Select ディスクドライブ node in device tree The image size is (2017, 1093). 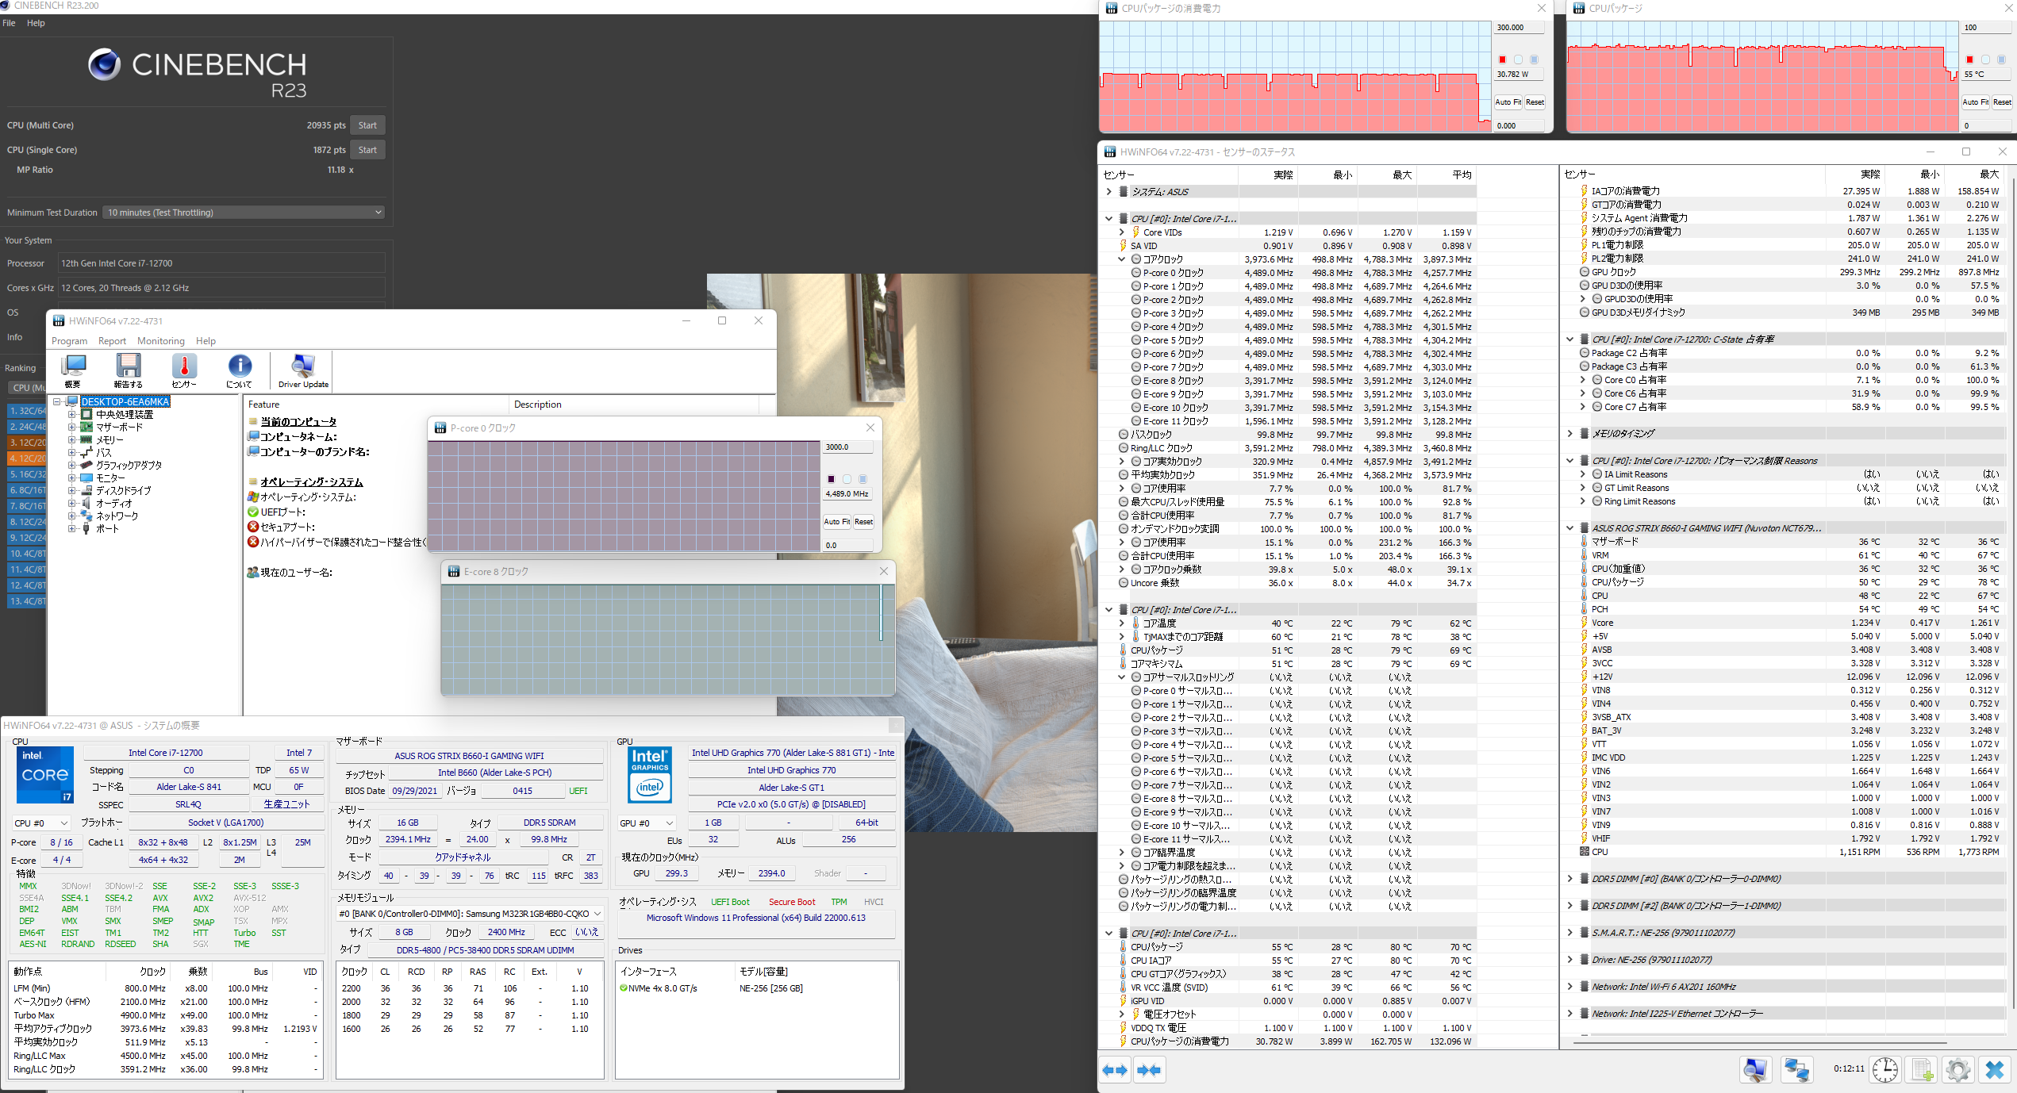click(x=124, y=490)
